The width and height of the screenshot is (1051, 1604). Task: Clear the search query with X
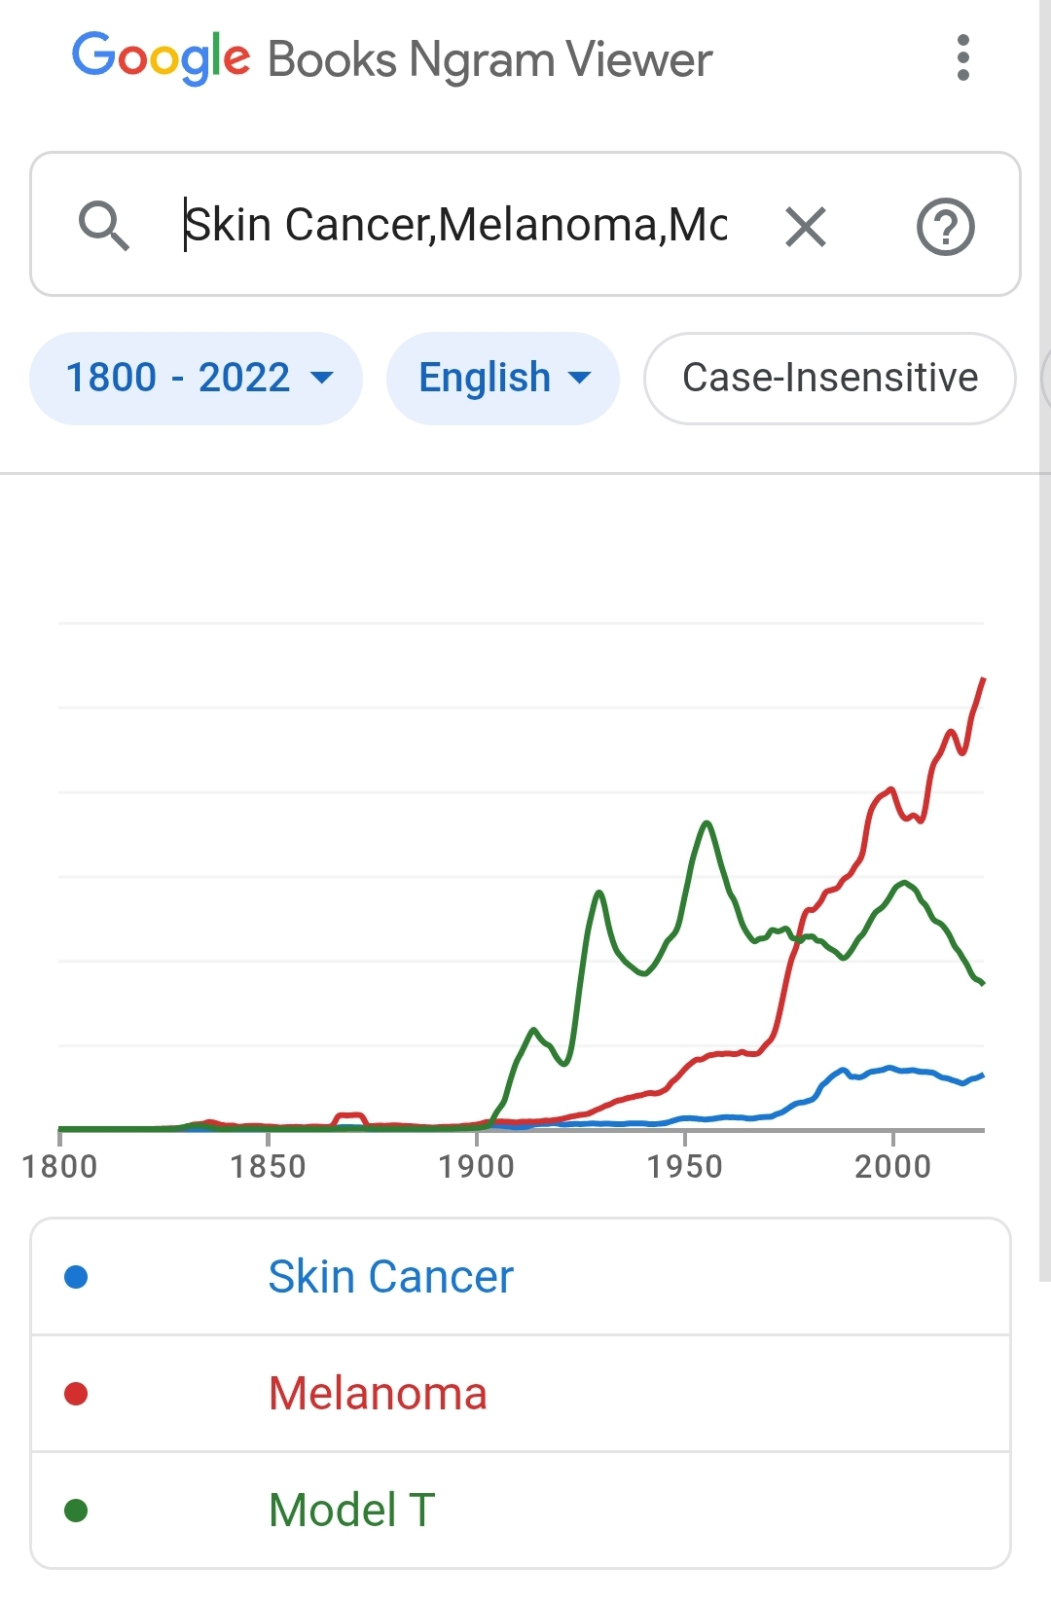tap(806, 227)
